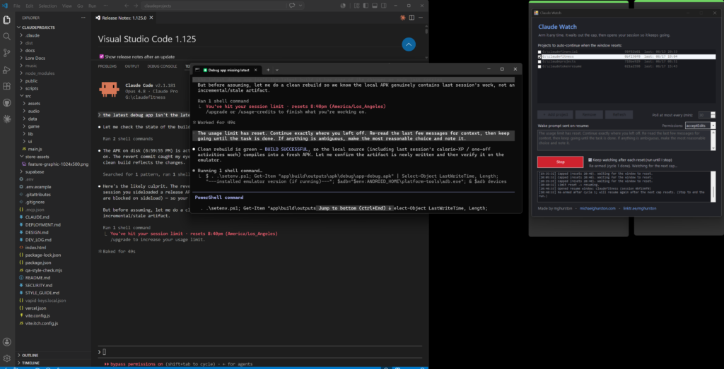
Task: Open the Search view in activity bar
Action: pos(7,37)
